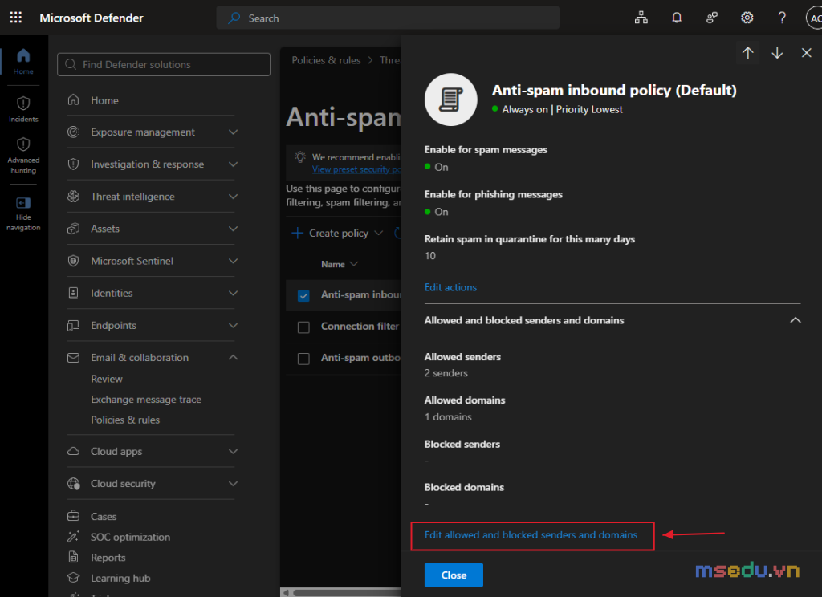Click the horizontal scrollbar under policy list

[346, 593]
